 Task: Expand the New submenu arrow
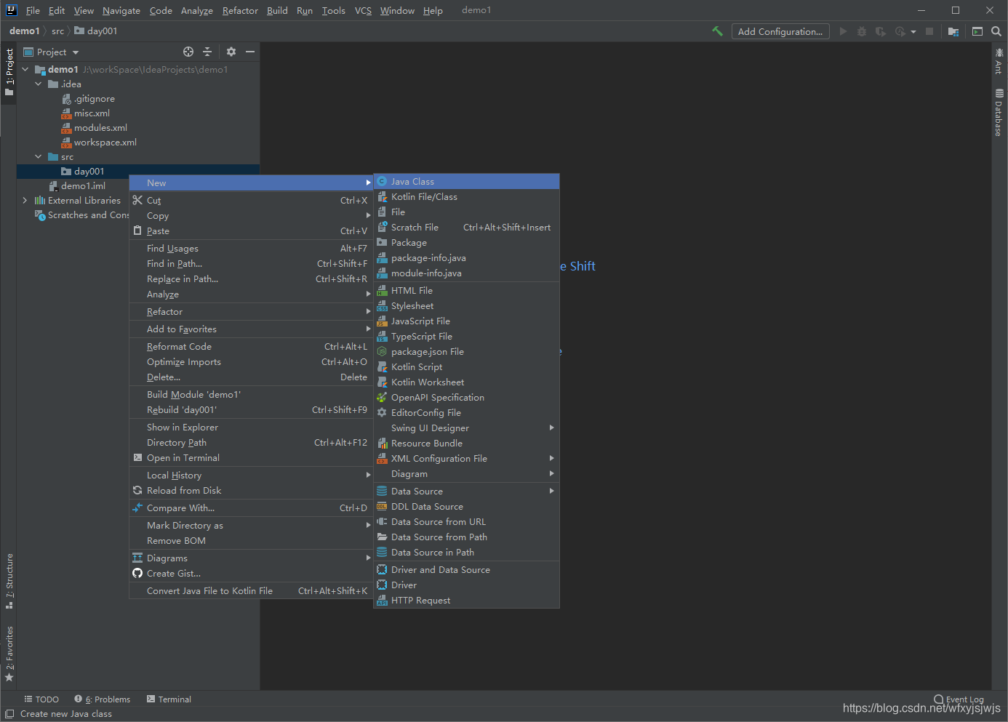[368, 183]
